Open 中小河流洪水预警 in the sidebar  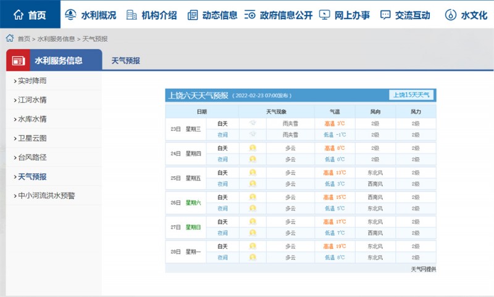click(46, 196)
